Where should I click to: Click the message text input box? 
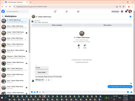(x=84, y=92)
